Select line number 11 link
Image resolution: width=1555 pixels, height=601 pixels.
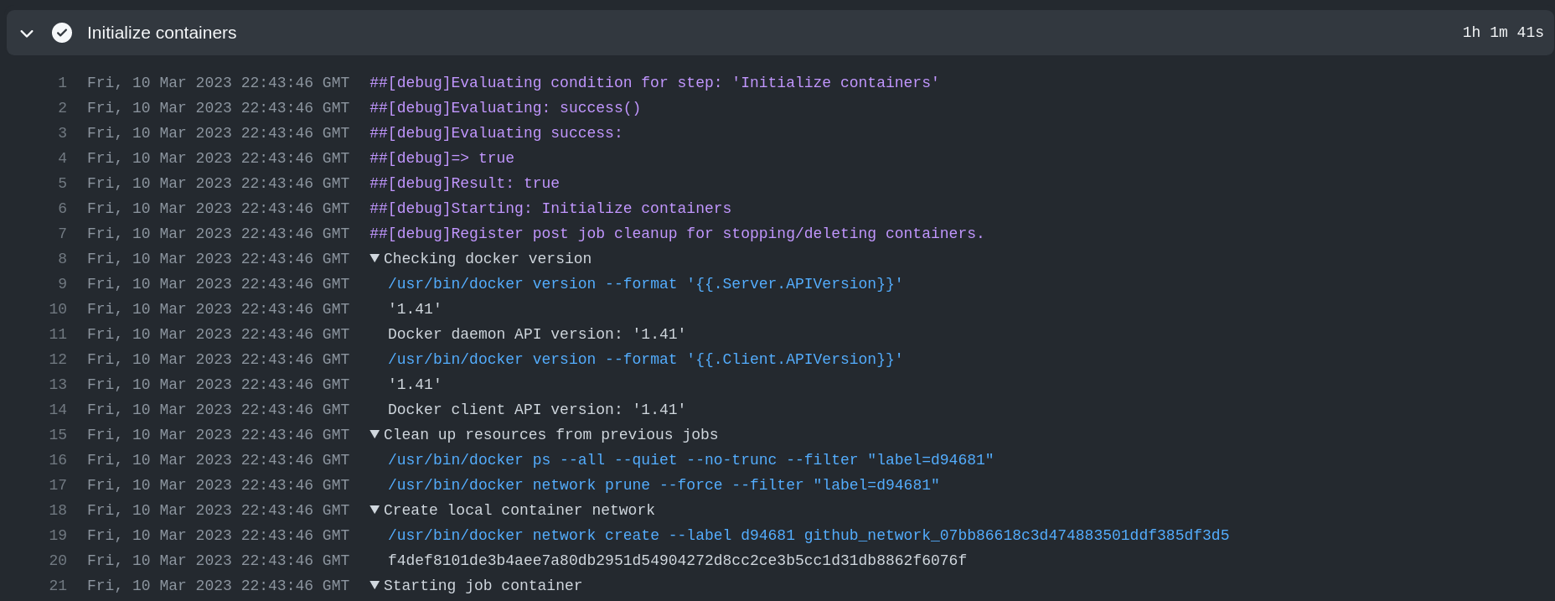(x=58, y=334)
